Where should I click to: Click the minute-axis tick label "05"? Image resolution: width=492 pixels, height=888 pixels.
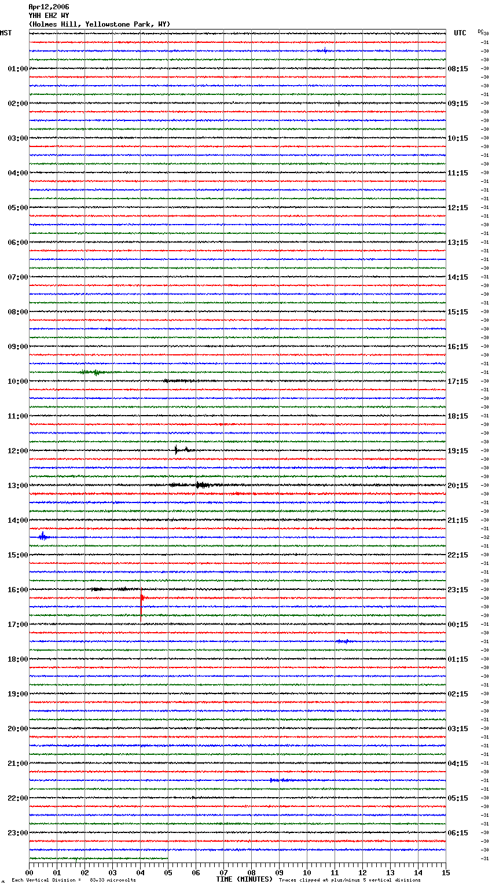coord(168,872)
